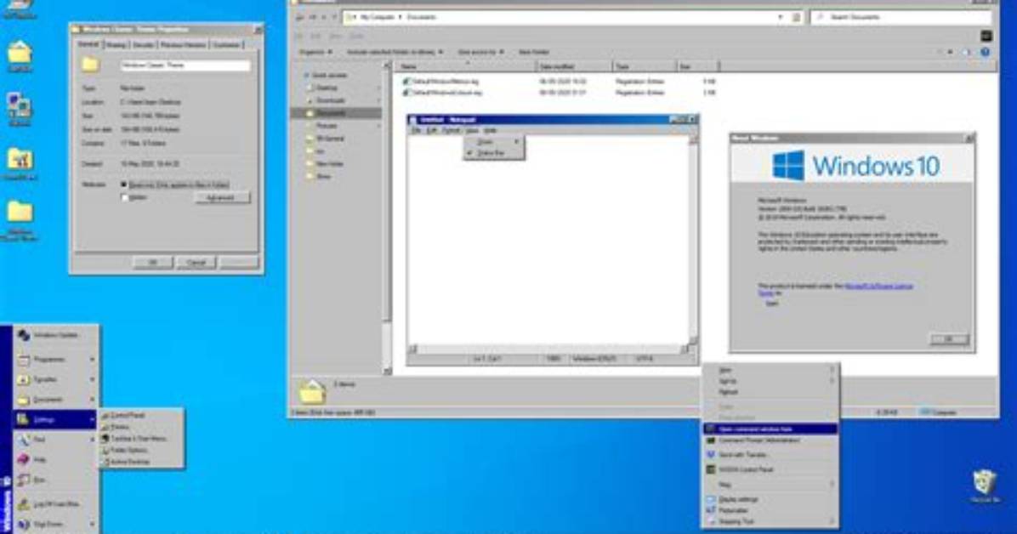Sort by Date modified column header
Screen dimensions: 1017x534
click(x=575, y=66)
